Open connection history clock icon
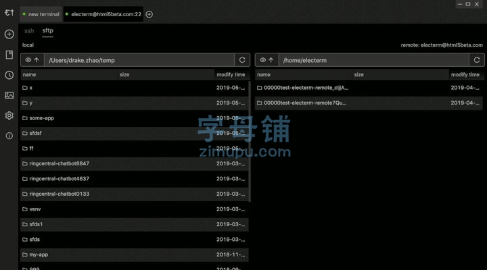Screen dimensions: 487x270 [9, 75]
